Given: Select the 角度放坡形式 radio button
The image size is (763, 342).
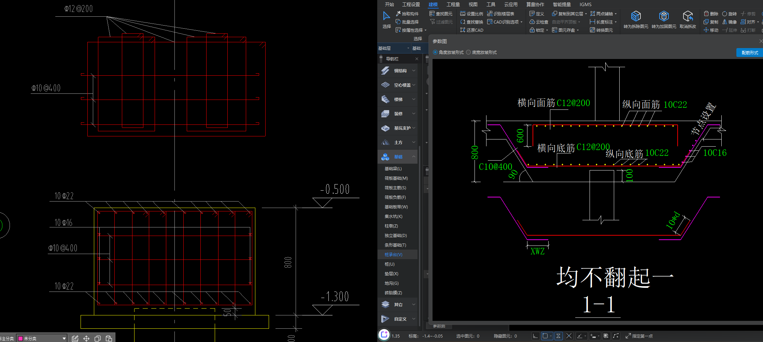Looking at the screenshot, I should 435,53.
